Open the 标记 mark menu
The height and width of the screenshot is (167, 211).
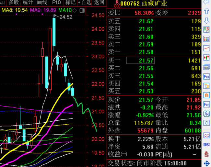tap(70, 2)
